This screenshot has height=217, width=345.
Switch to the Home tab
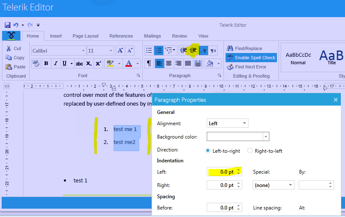[33, 36]
